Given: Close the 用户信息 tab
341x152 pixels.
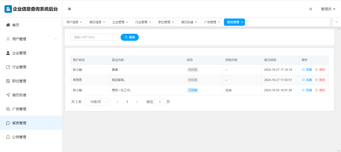Looking at the screenshot, I should click(81, 22).
